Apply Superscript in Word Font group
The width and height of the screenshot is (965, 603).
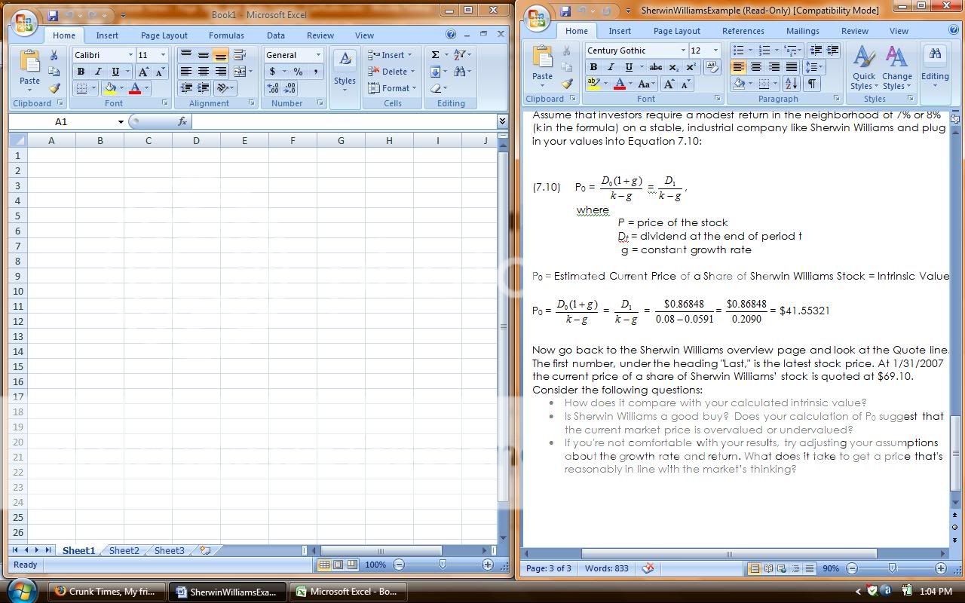[x=690, y=67]
